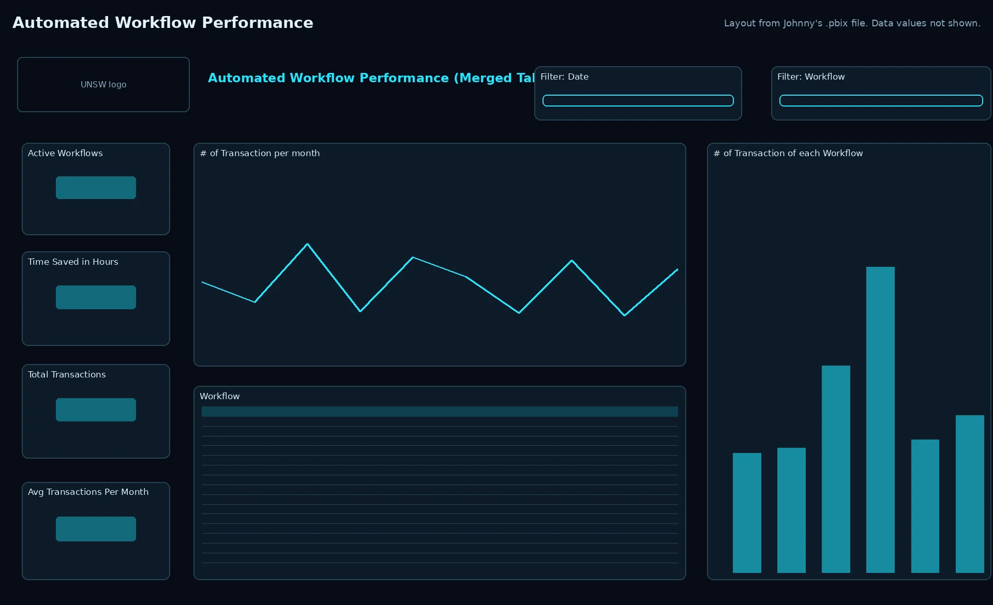Select the Time Saved in Hours card value
993x605 pixels.
coord(96,297)
